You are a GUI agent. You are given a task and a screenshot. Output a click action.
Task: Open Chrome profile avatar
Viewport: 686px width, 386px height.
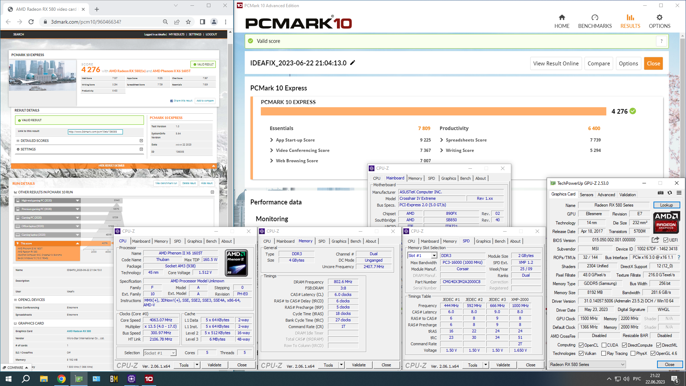(214, 22)
